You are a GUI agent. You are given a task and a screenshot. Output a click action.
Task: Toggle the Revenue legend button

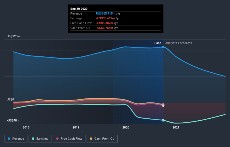pos(16,139)
